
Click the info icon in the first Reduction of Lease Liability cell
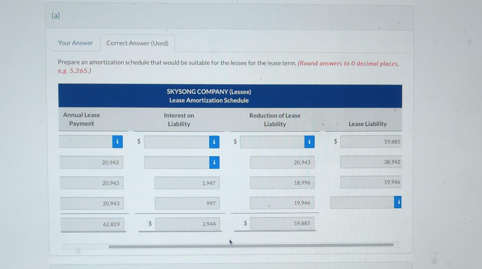tap(309, 142)
